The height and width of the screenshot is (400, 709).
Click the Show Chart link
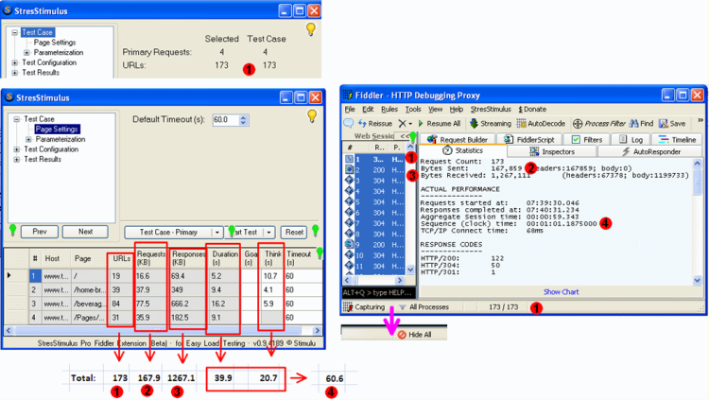561,292
